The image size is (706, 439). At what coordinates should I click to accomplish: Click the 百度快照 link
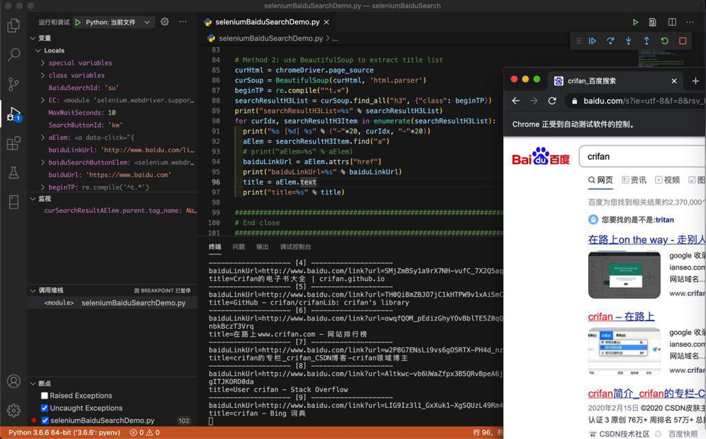pyautogui.click(x=683, y=434)
